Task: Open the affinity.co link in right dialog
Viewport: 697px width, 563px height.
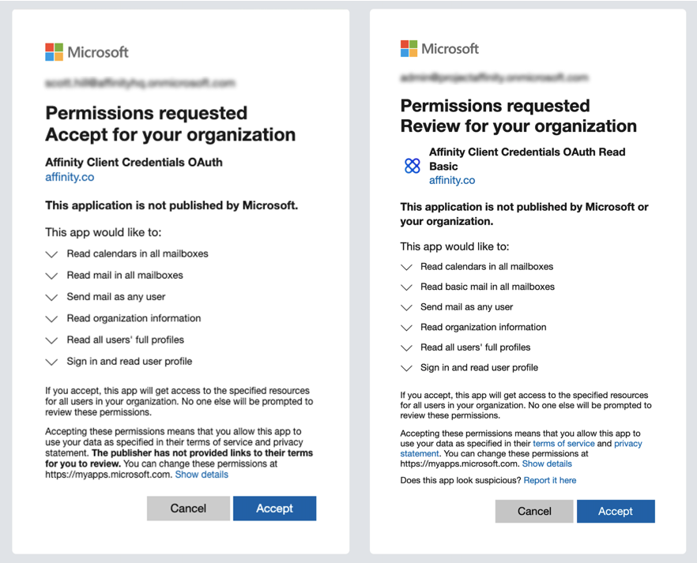Action: [x=452, y=180]
